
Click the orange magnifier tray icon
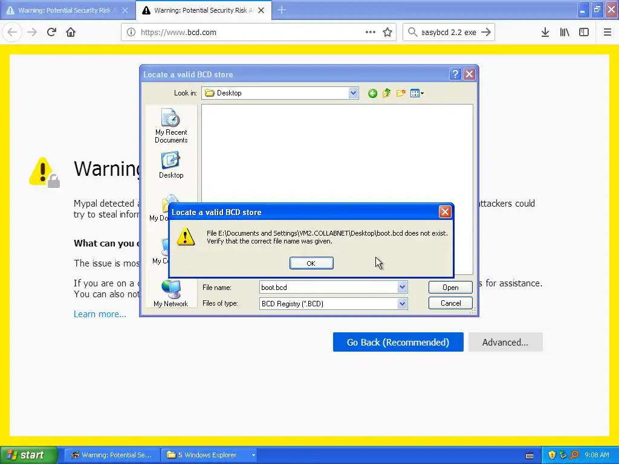(574, 455)
